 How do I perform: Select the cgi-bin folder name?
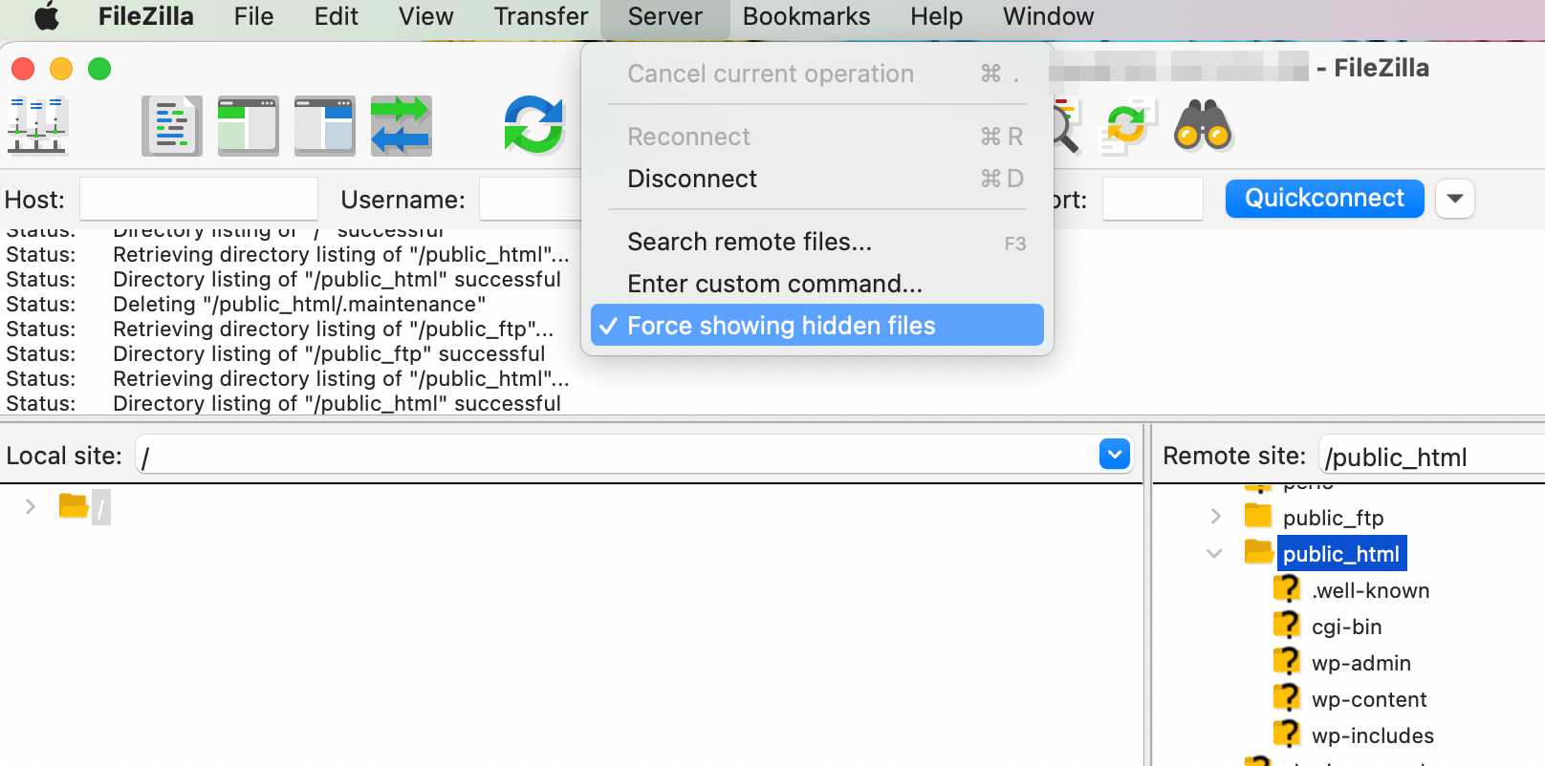click(x=1346, y=627)
